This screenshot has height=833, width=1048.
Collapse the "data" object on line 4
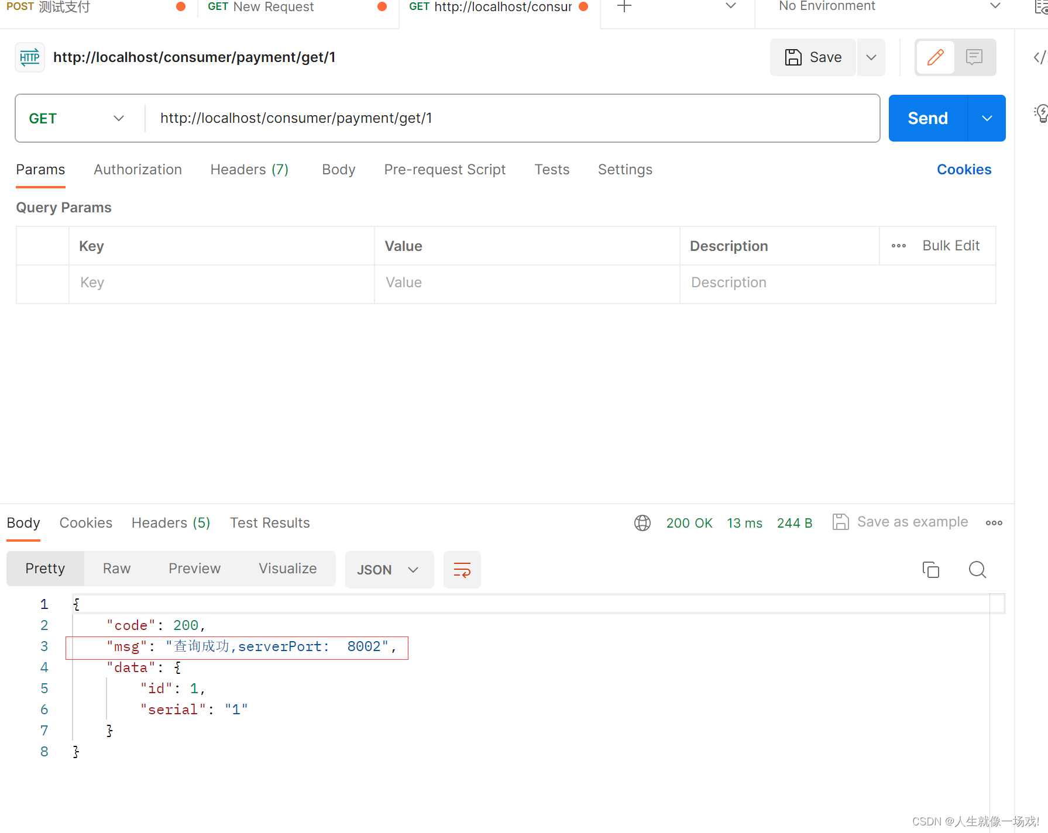click(x=178, y=667)
